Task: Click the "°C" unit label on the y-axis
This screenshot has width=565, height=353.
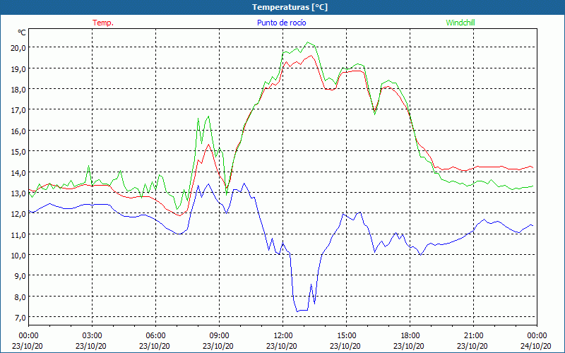Action: click(22, 32)
